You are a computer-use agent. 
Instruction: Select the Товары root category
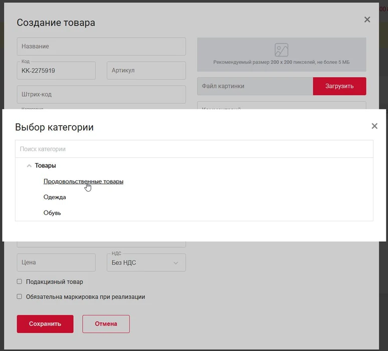[46, 165]
